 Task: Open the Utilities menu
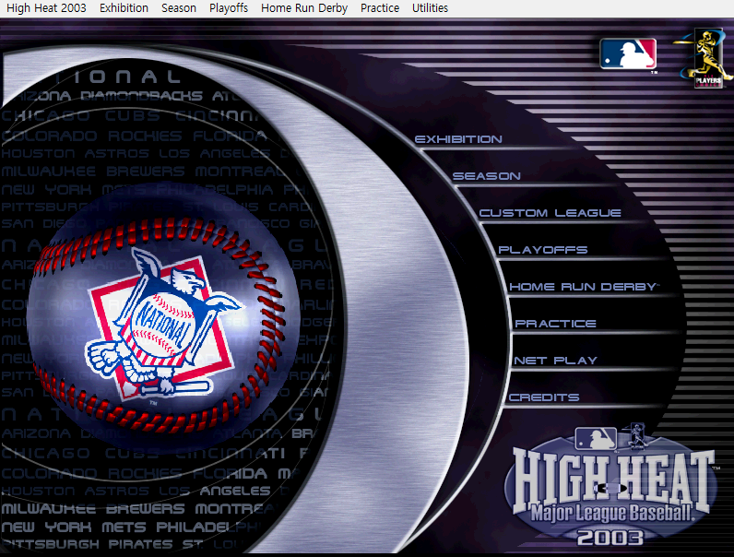tap(430, 8)
